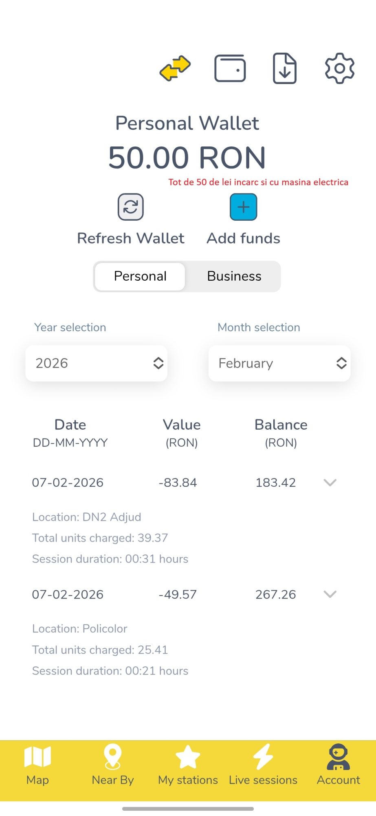Collapse the DN2 Adjud transaction details
376x816 pixels.
pyautogui.click(x=330, y=483)
